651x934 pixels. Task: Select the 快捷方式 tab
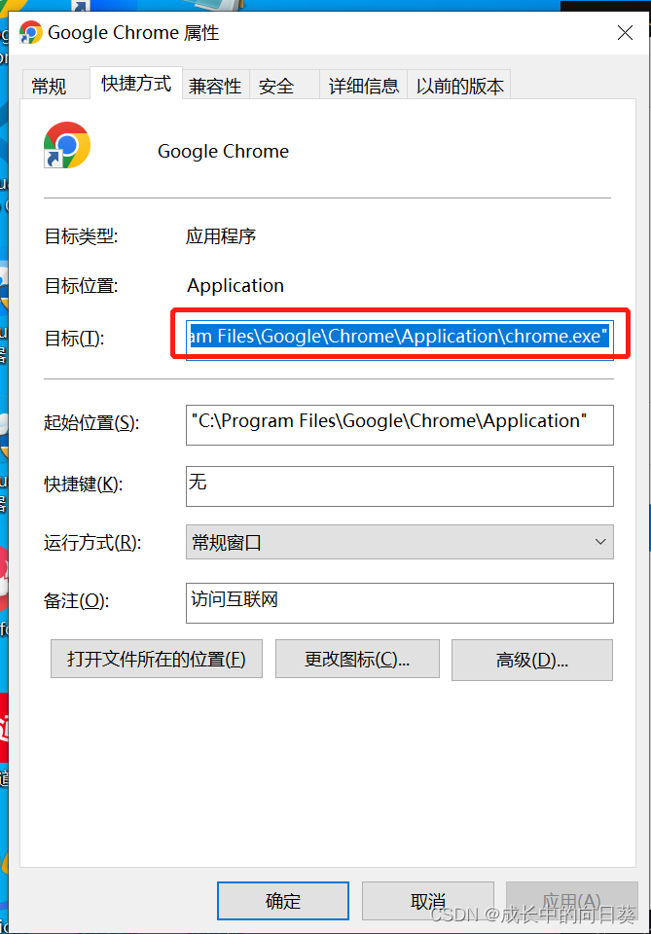136,84
